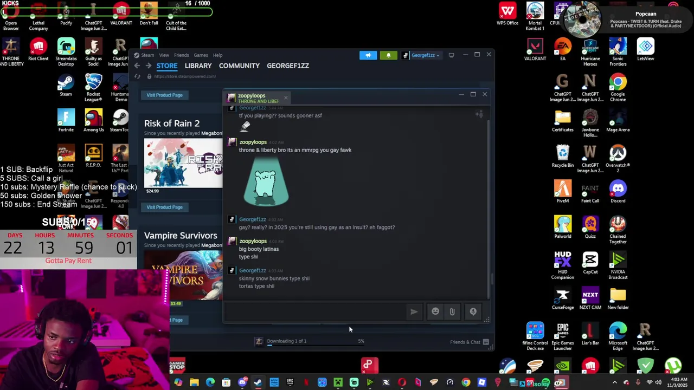The image size is (694, 390).
Task: Open Downloading 1 of 1 status
Action: 286,341
